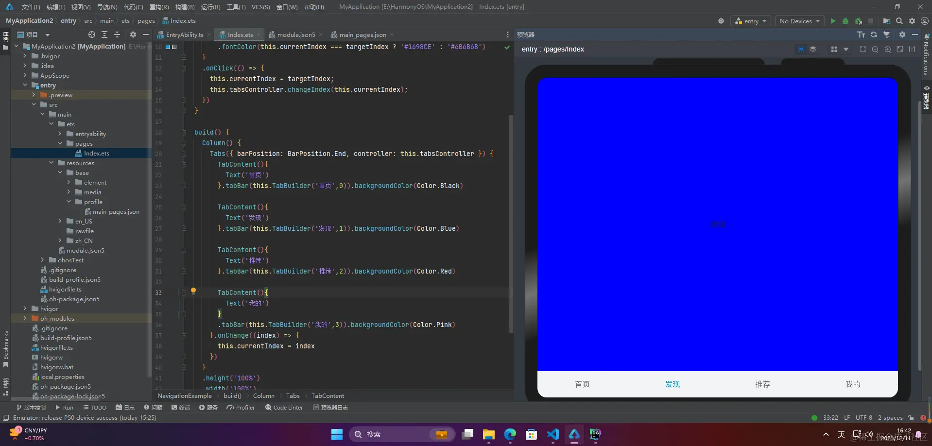
Task: Toggle inspector eye mode in previewer
Action: [801, 49]
